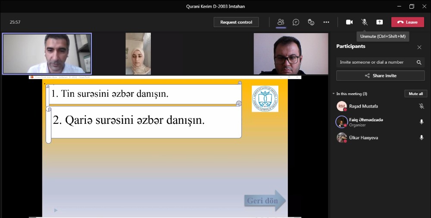Open the meeting chat icon
The height and width of the screenshot is (218, 431).
click(x=296, y=22)
